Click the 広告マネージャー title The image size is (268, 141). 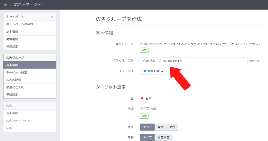[29, 5]
